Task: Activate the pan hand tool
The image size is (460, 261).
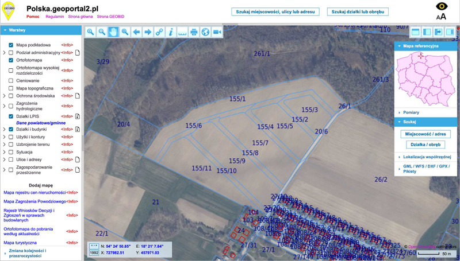Action: (x=113, y=32)
